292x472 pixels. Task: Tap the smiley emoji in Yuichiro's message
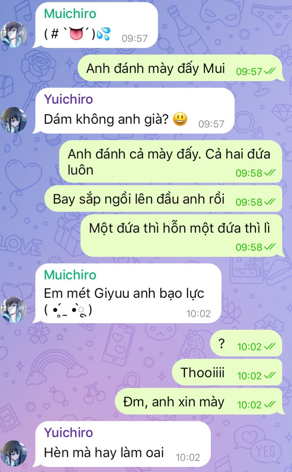point(180,119)
